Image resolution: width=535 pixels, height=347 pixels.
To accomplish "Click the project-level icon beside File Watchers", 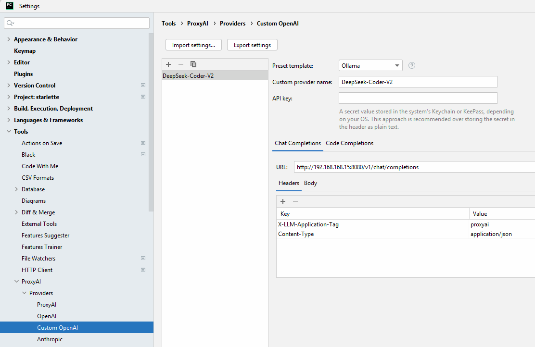I will pos(143,259).
